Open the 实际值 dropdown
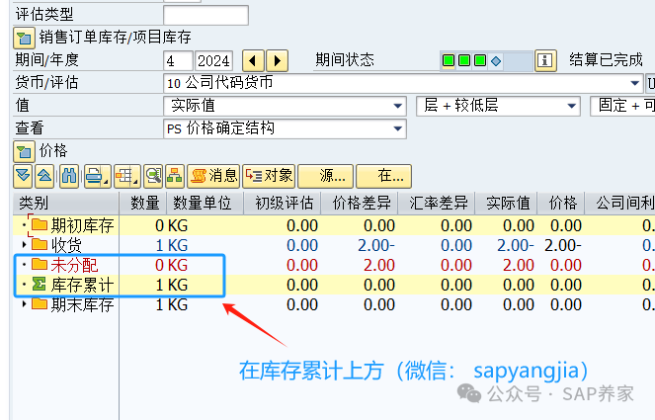 pos(398,106)
